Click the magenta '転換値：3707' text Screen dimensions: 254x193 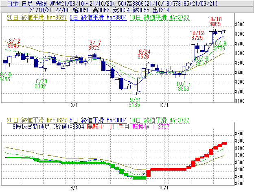coord(151,126)
